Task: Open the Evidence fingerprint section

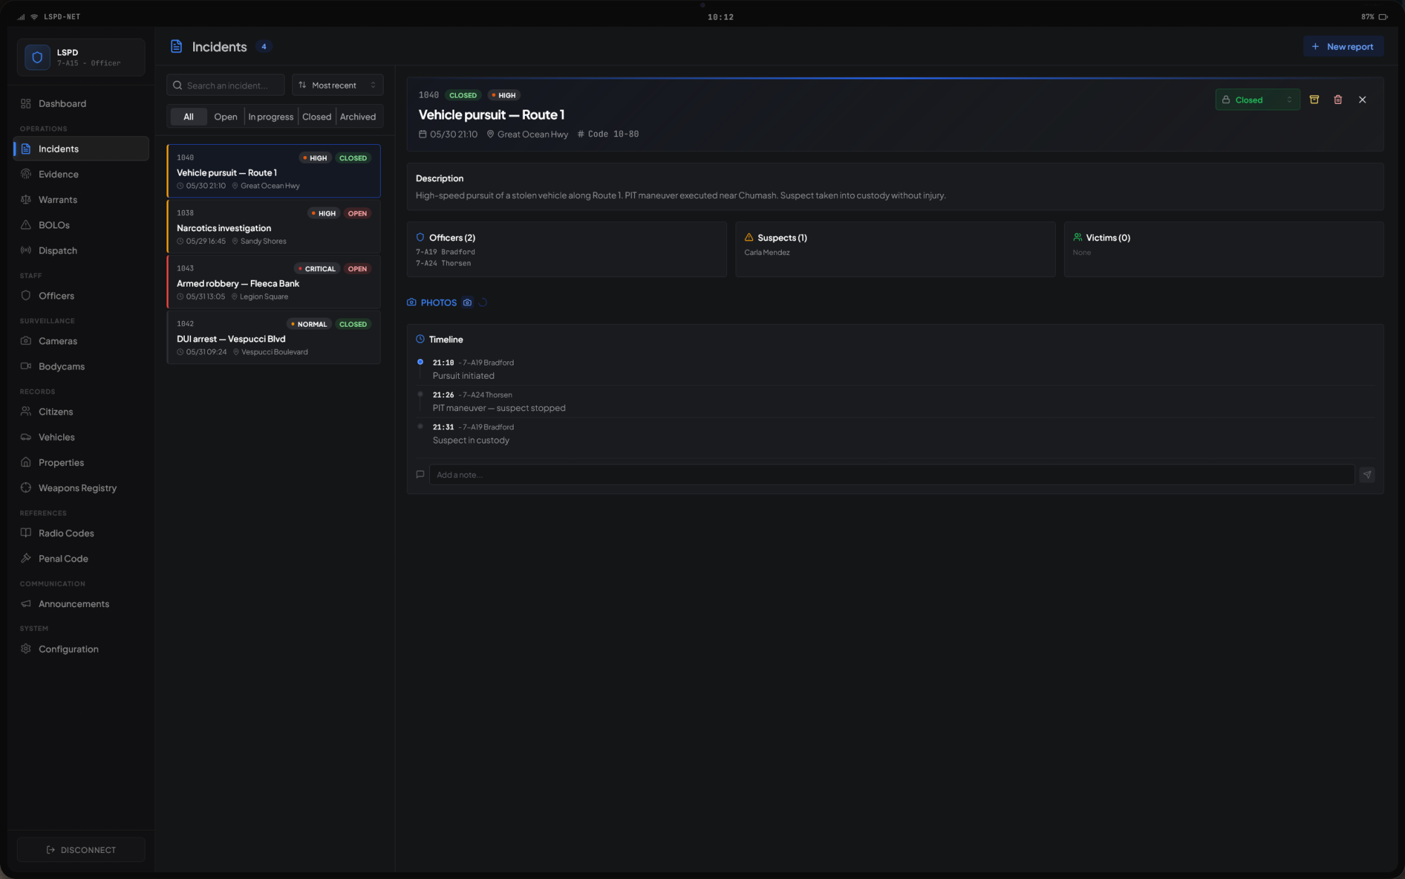Action: click(81, 174)
